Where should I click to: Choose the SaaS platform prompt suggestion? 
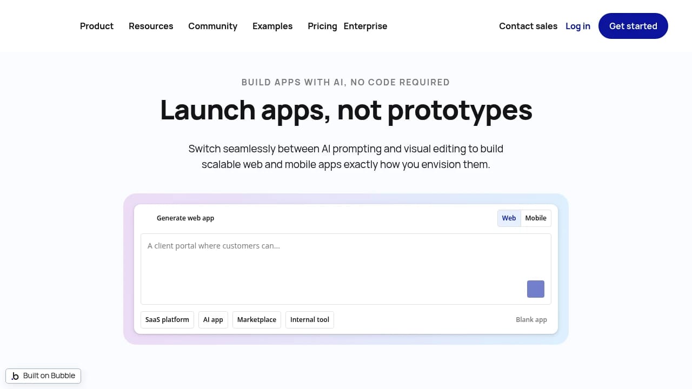(x=167, y=319)
